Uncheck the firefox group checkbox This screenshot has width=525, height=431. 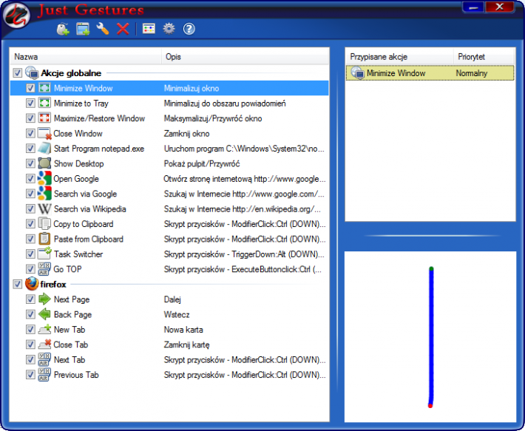pyautogui.click(x=18, y=284)
